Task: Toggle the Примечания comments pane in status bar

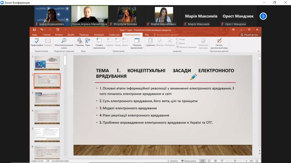Action: 189,161
